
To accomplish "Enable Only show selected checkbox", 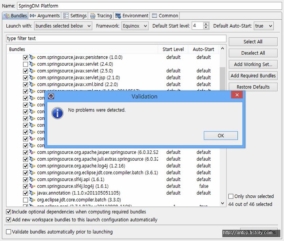I will [x=231, y=196].
